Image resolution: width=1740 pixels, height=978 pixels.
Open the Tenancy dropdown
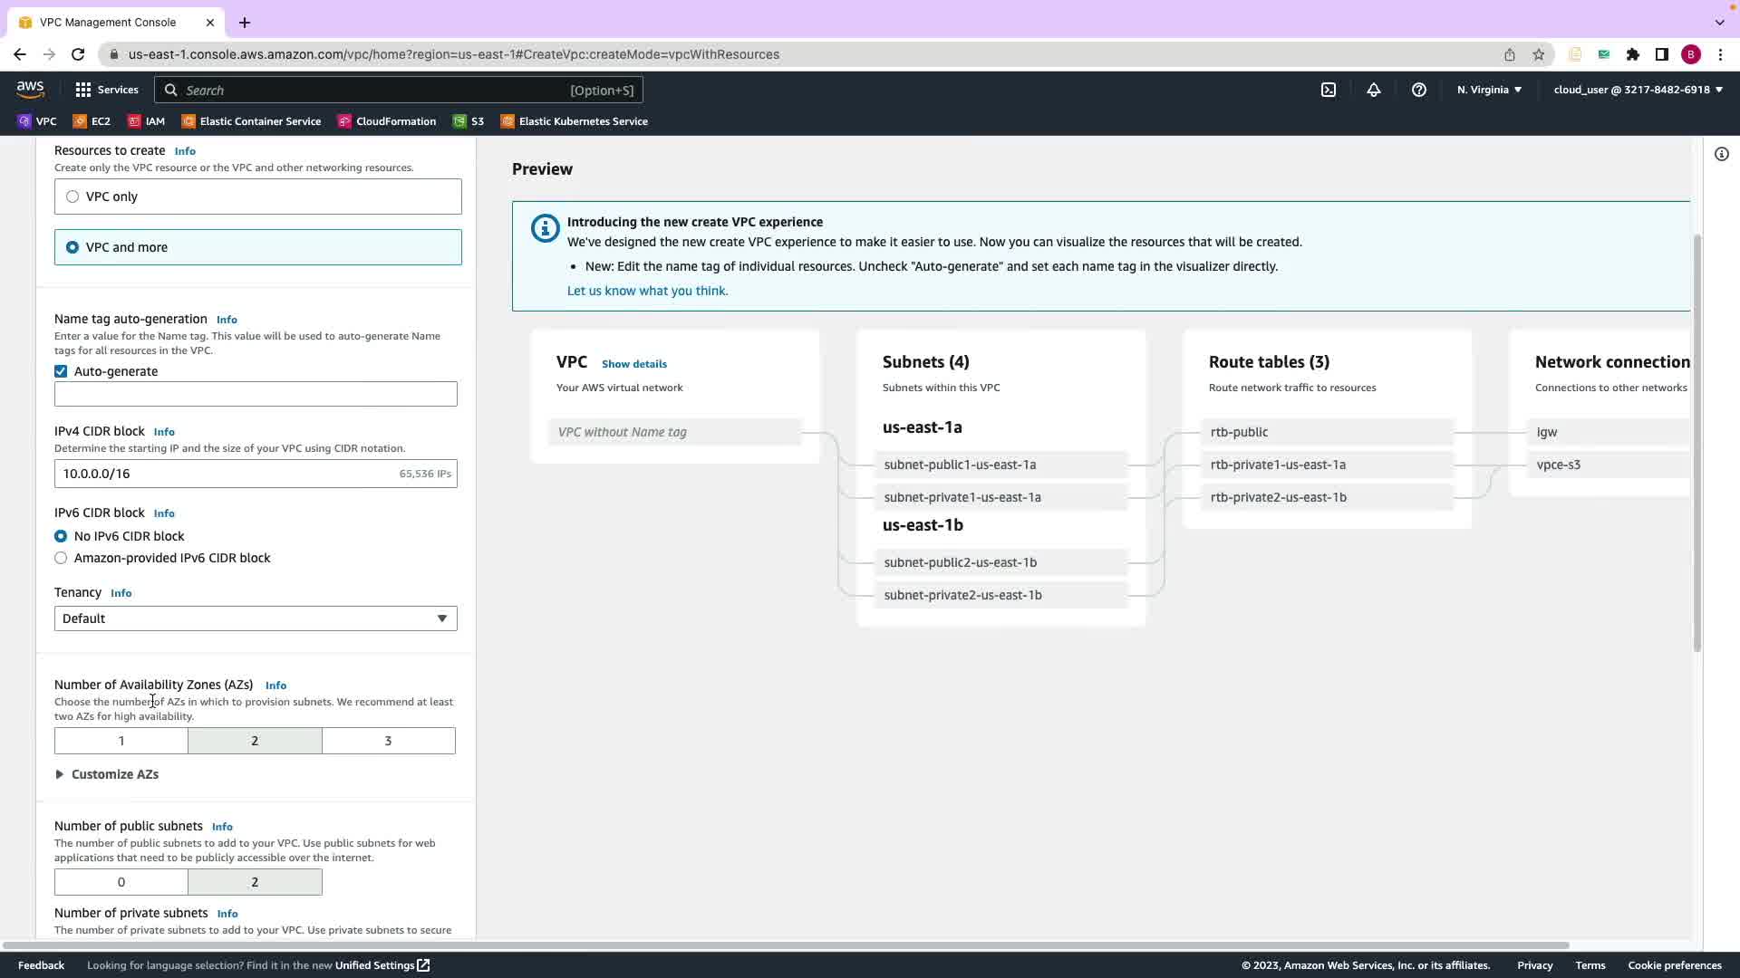(x=256, y=618)
